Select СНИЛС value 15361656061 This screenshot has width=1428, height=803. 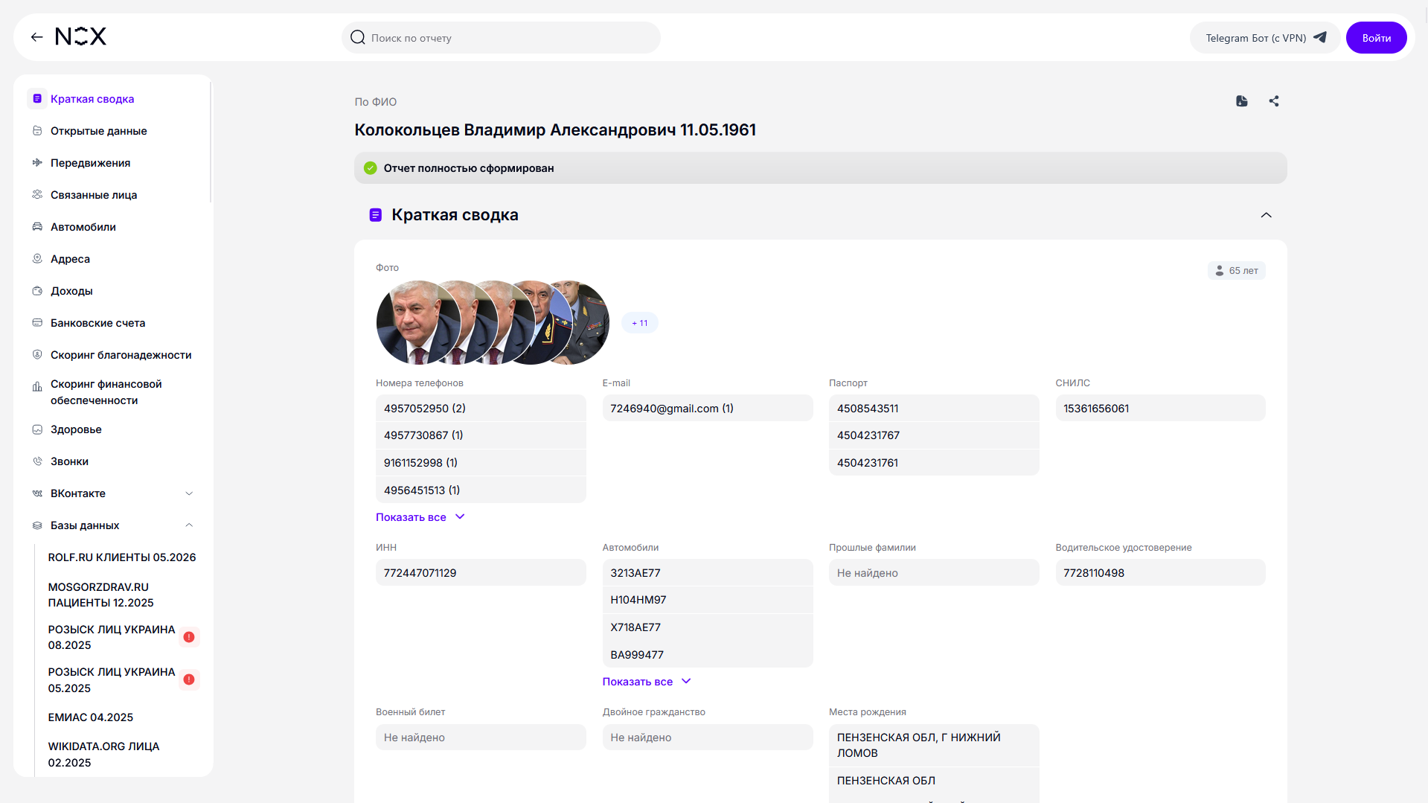1160,409
